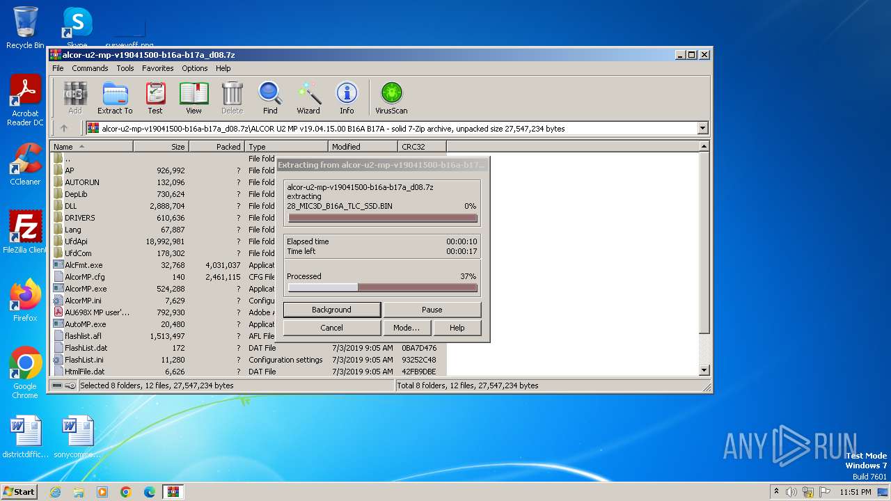Click the Processed progress bar
The height and width of the screenshot is (501, 891).
click(383, 287)
